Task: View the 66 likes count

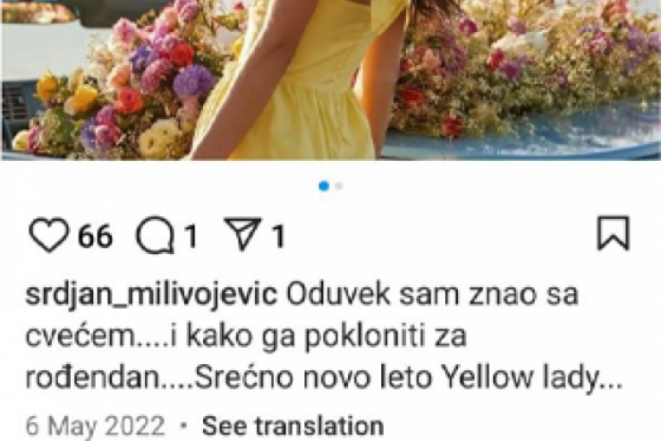Action: pyautogui.click(x=95, y=236)
